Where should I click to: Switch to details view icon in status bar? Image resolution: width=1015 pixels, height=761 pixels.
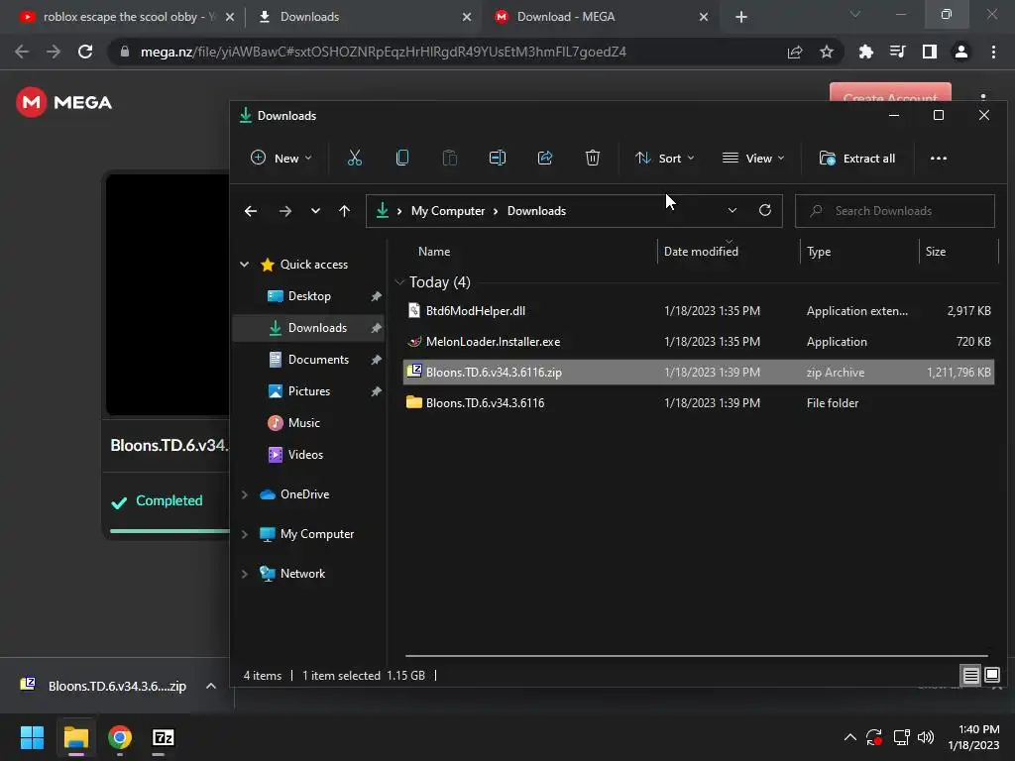(970, 676)
